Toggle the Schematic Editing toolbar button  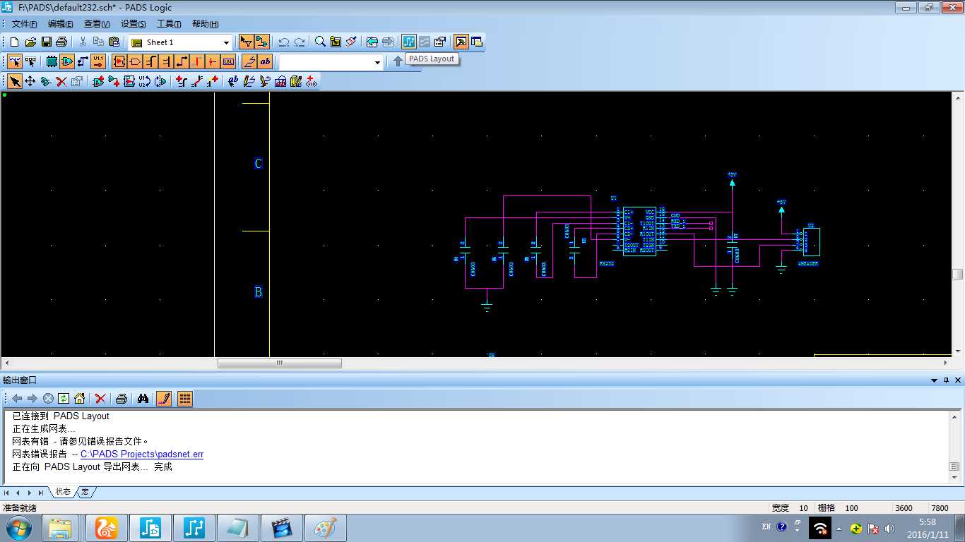pyautogui.click(x=261, y=42)
